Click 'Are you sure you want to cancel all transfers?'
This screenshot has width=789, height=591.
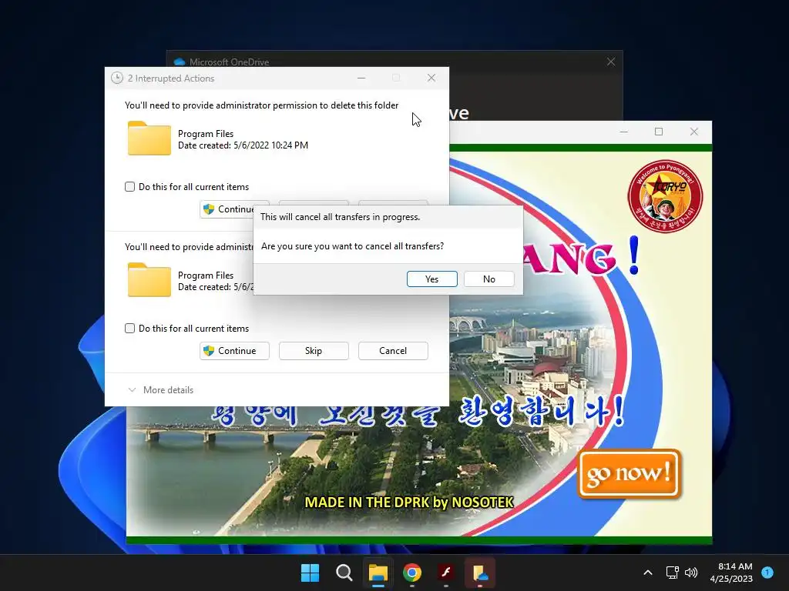(x=352, y=246)
